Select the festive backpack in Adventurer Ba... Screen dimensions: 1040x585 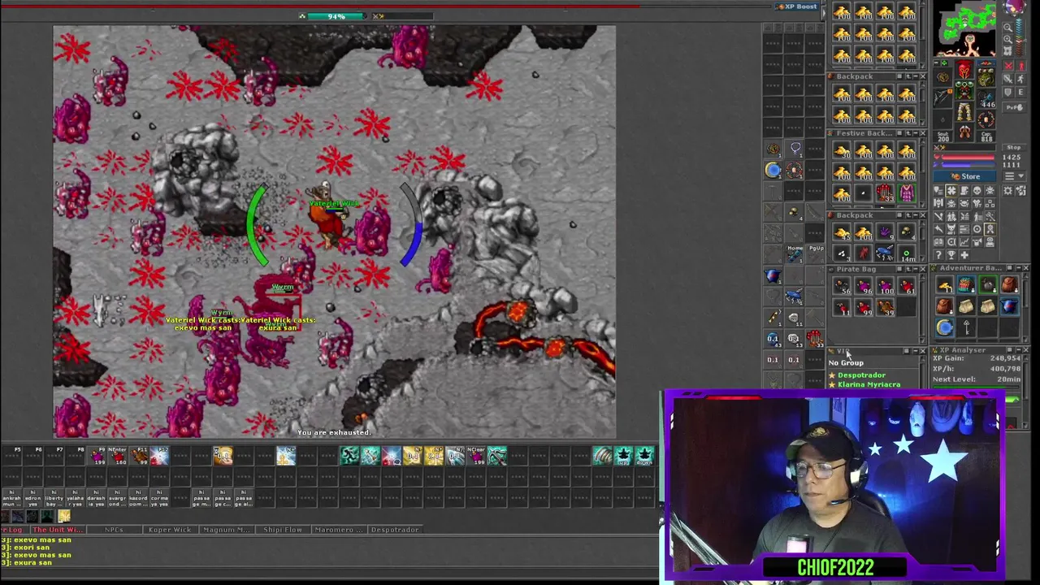click(x=966, y=284)
